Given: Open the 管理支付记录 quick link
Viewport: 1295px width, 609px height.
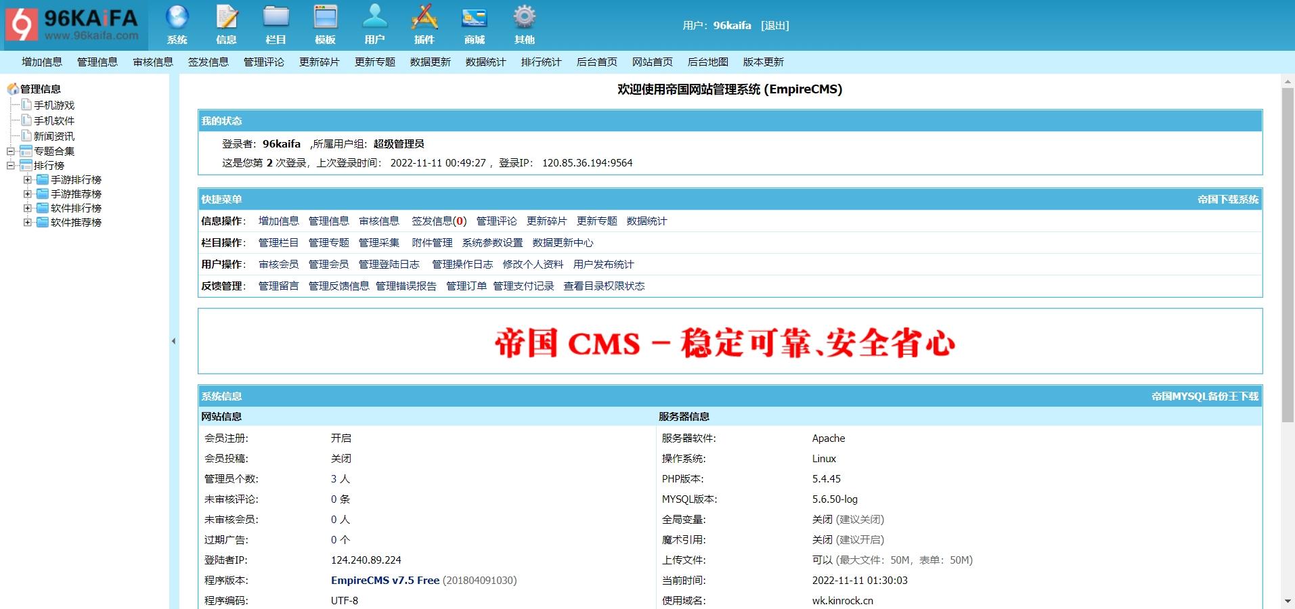Looking at the screenshot, I should (524, 286).
